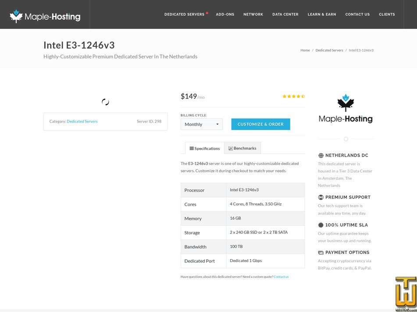
Task: Click the Payment Options wallet icon
Action: tap(321, 252)
